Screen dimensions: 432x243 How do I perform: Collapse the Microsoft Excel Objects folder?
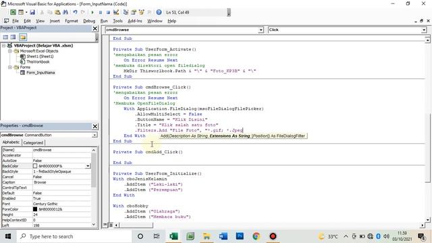pos(9,51)
